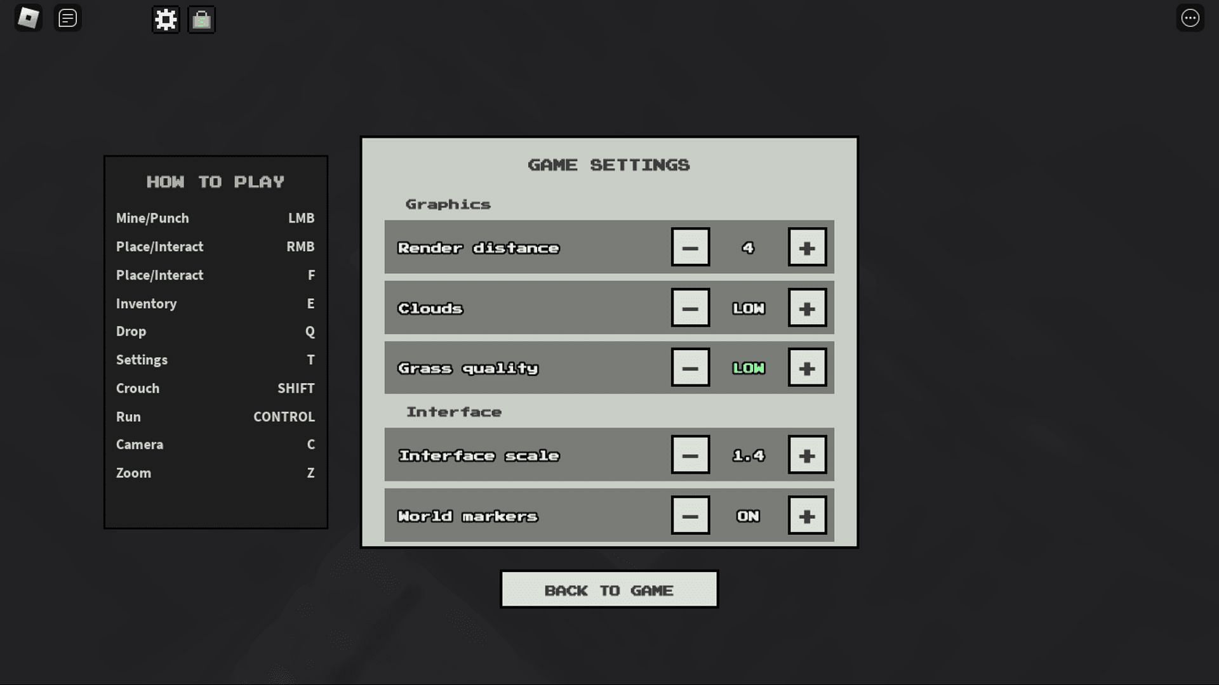Click Back to Game button
This screenshot has width=1219, height=685.
(609, 590)
